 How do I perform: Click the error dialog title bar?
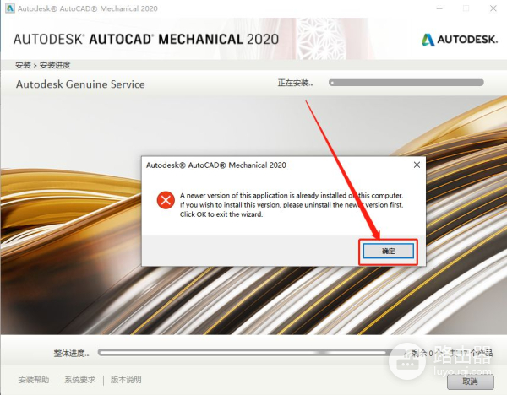coord(253,165)
